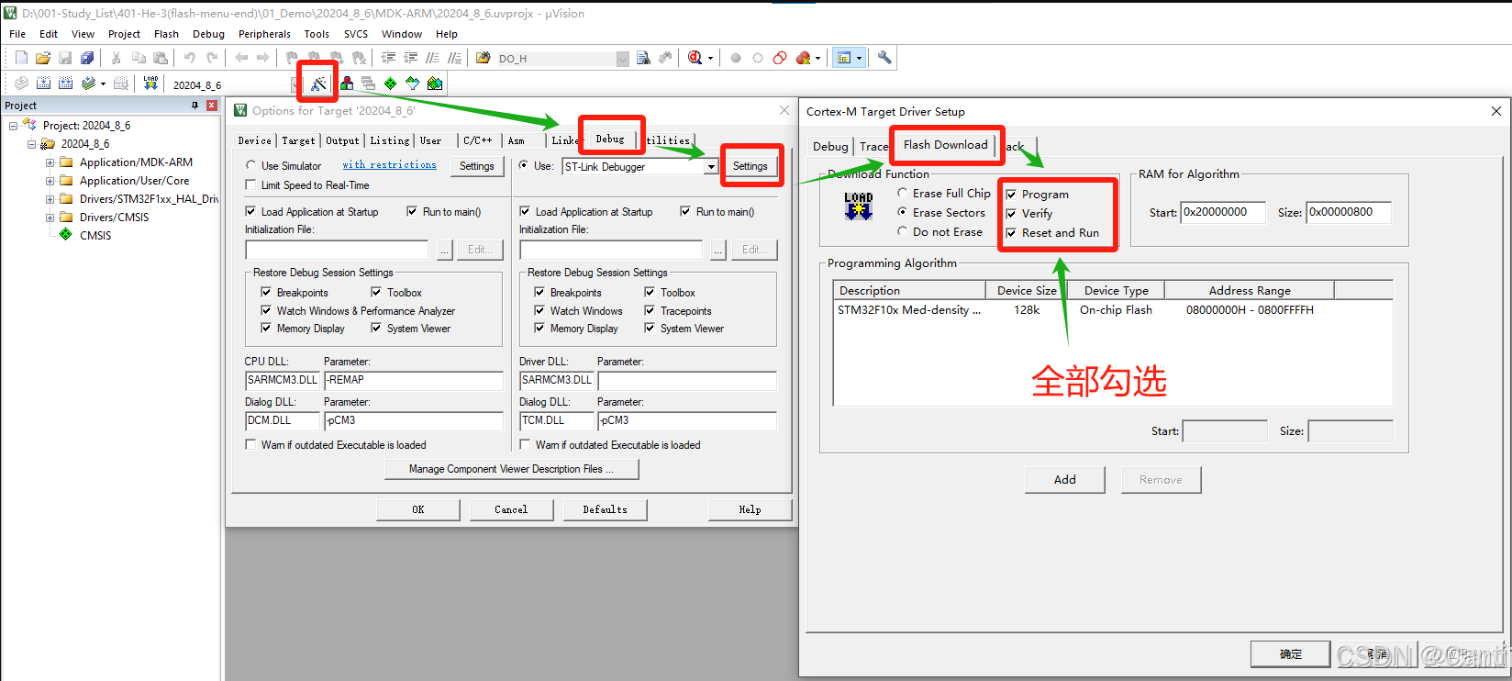Click the Save All icon in toolbar
The width and height of the screenshot is (1512, 681).
87,58
